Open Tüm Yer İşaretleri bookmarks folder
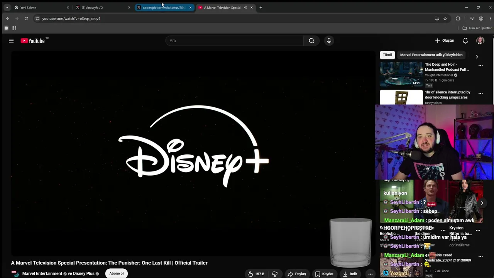Viewport: 494px width, 278px height. coord(477,28)
